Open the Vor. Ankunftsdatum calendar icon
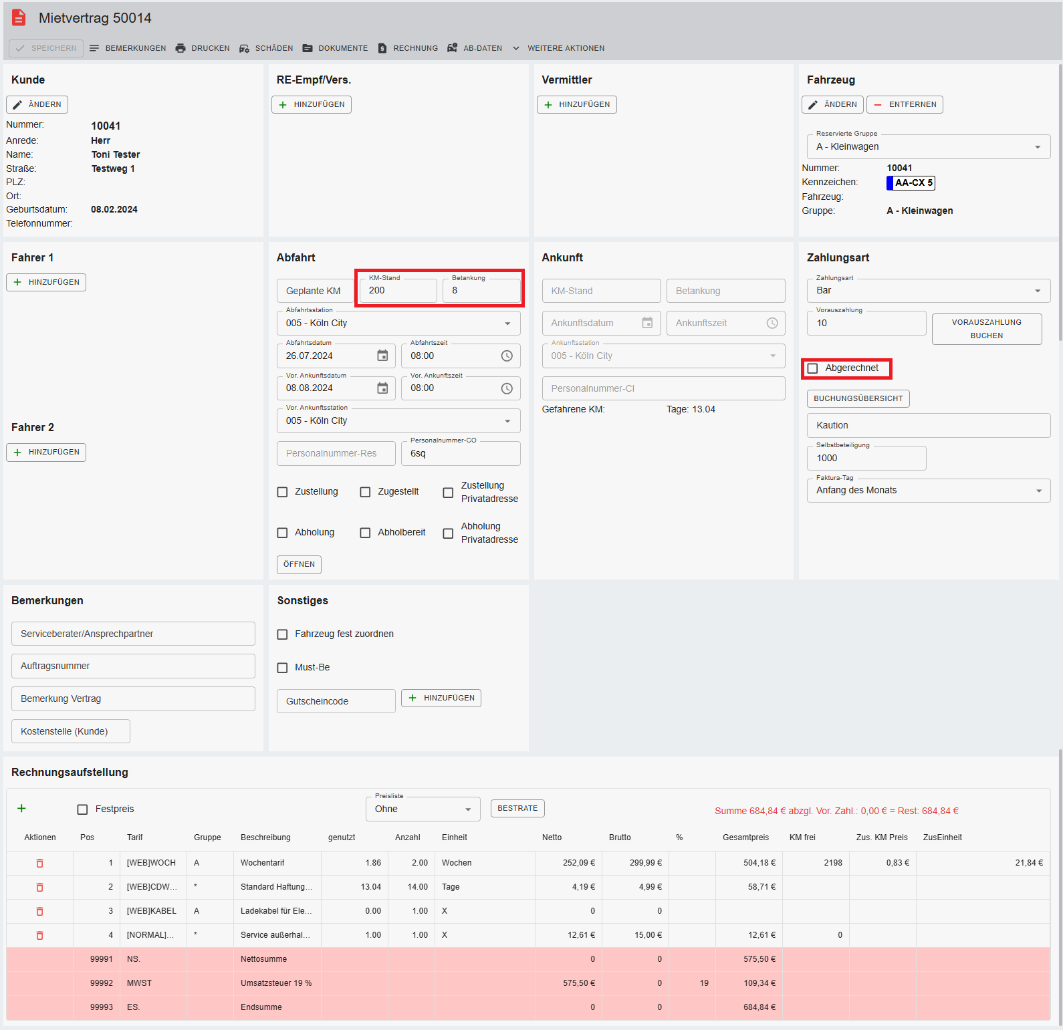This screenshot has width=1063, height=1030. tap(382, 388)
